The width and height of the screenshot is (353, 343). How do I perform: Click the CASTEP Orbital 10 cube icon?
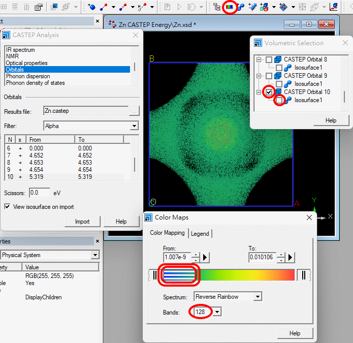click(278, 92)
